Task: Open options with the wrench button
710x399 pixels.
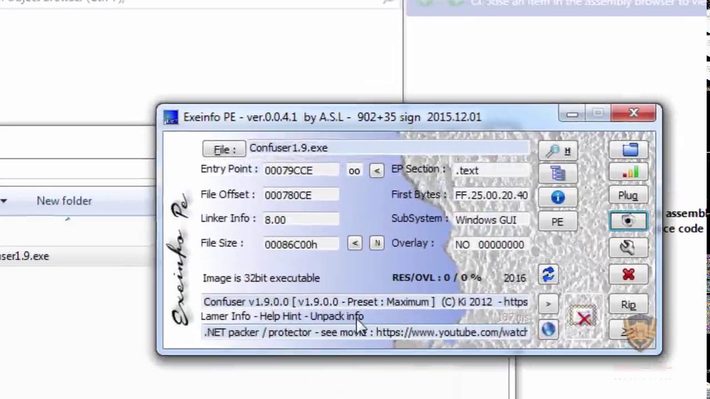Action: click(628, 247)
